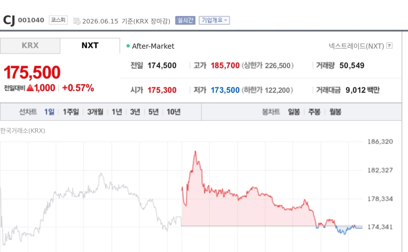Select the 1일 line chart period
Screen dimensions: 408x252
(x=49, y=112)
